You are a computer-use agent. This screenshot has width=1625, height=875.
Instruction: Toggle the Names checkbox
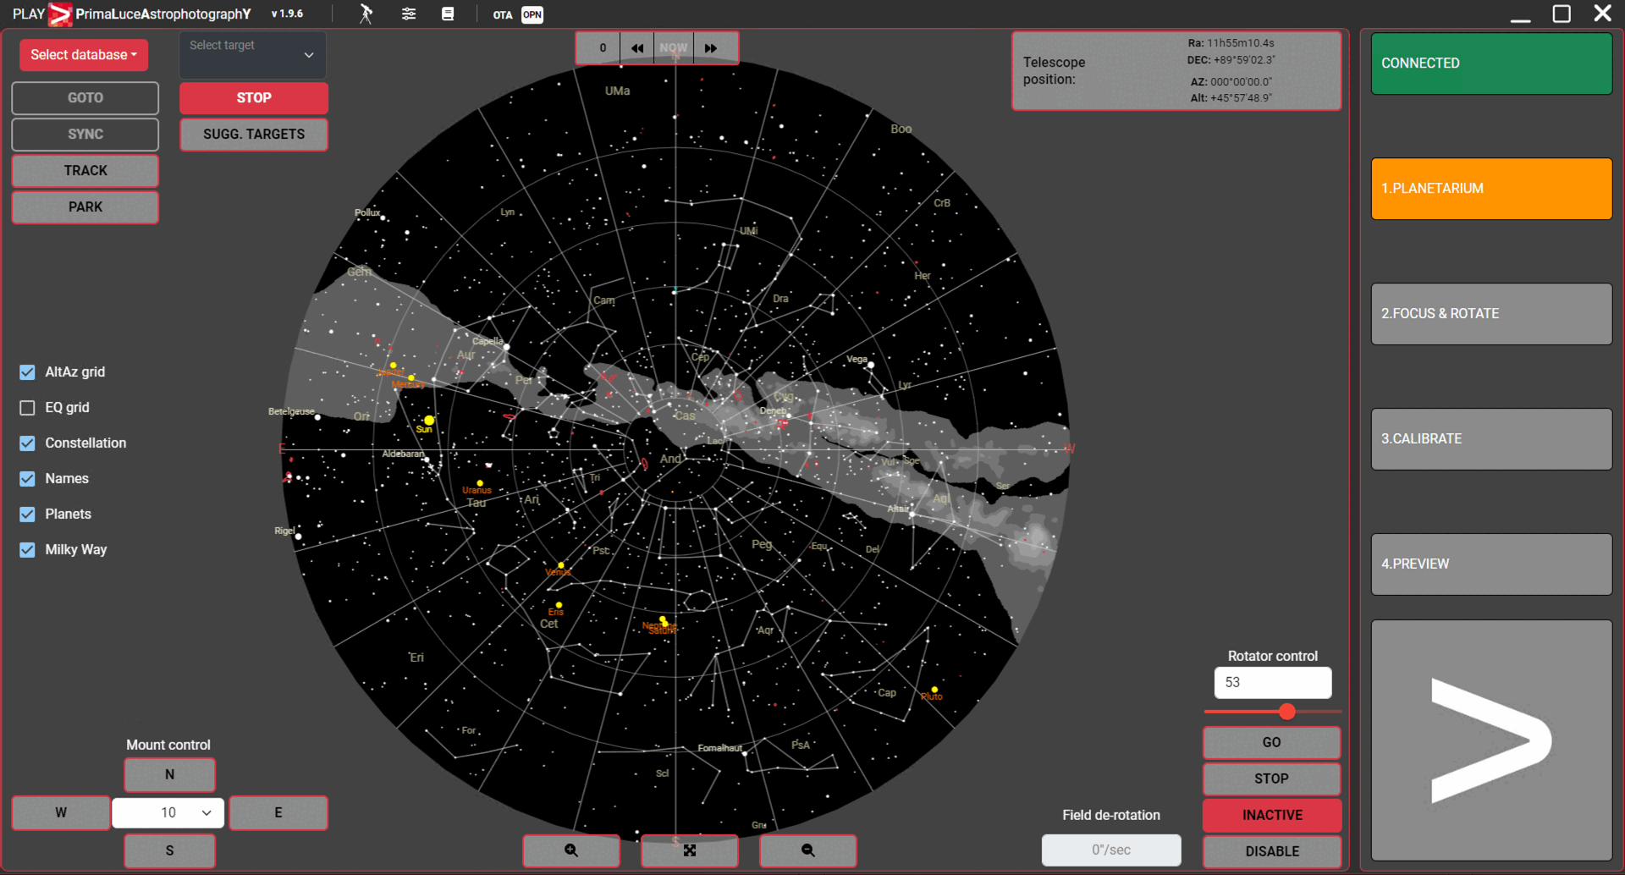pos(27,479)
